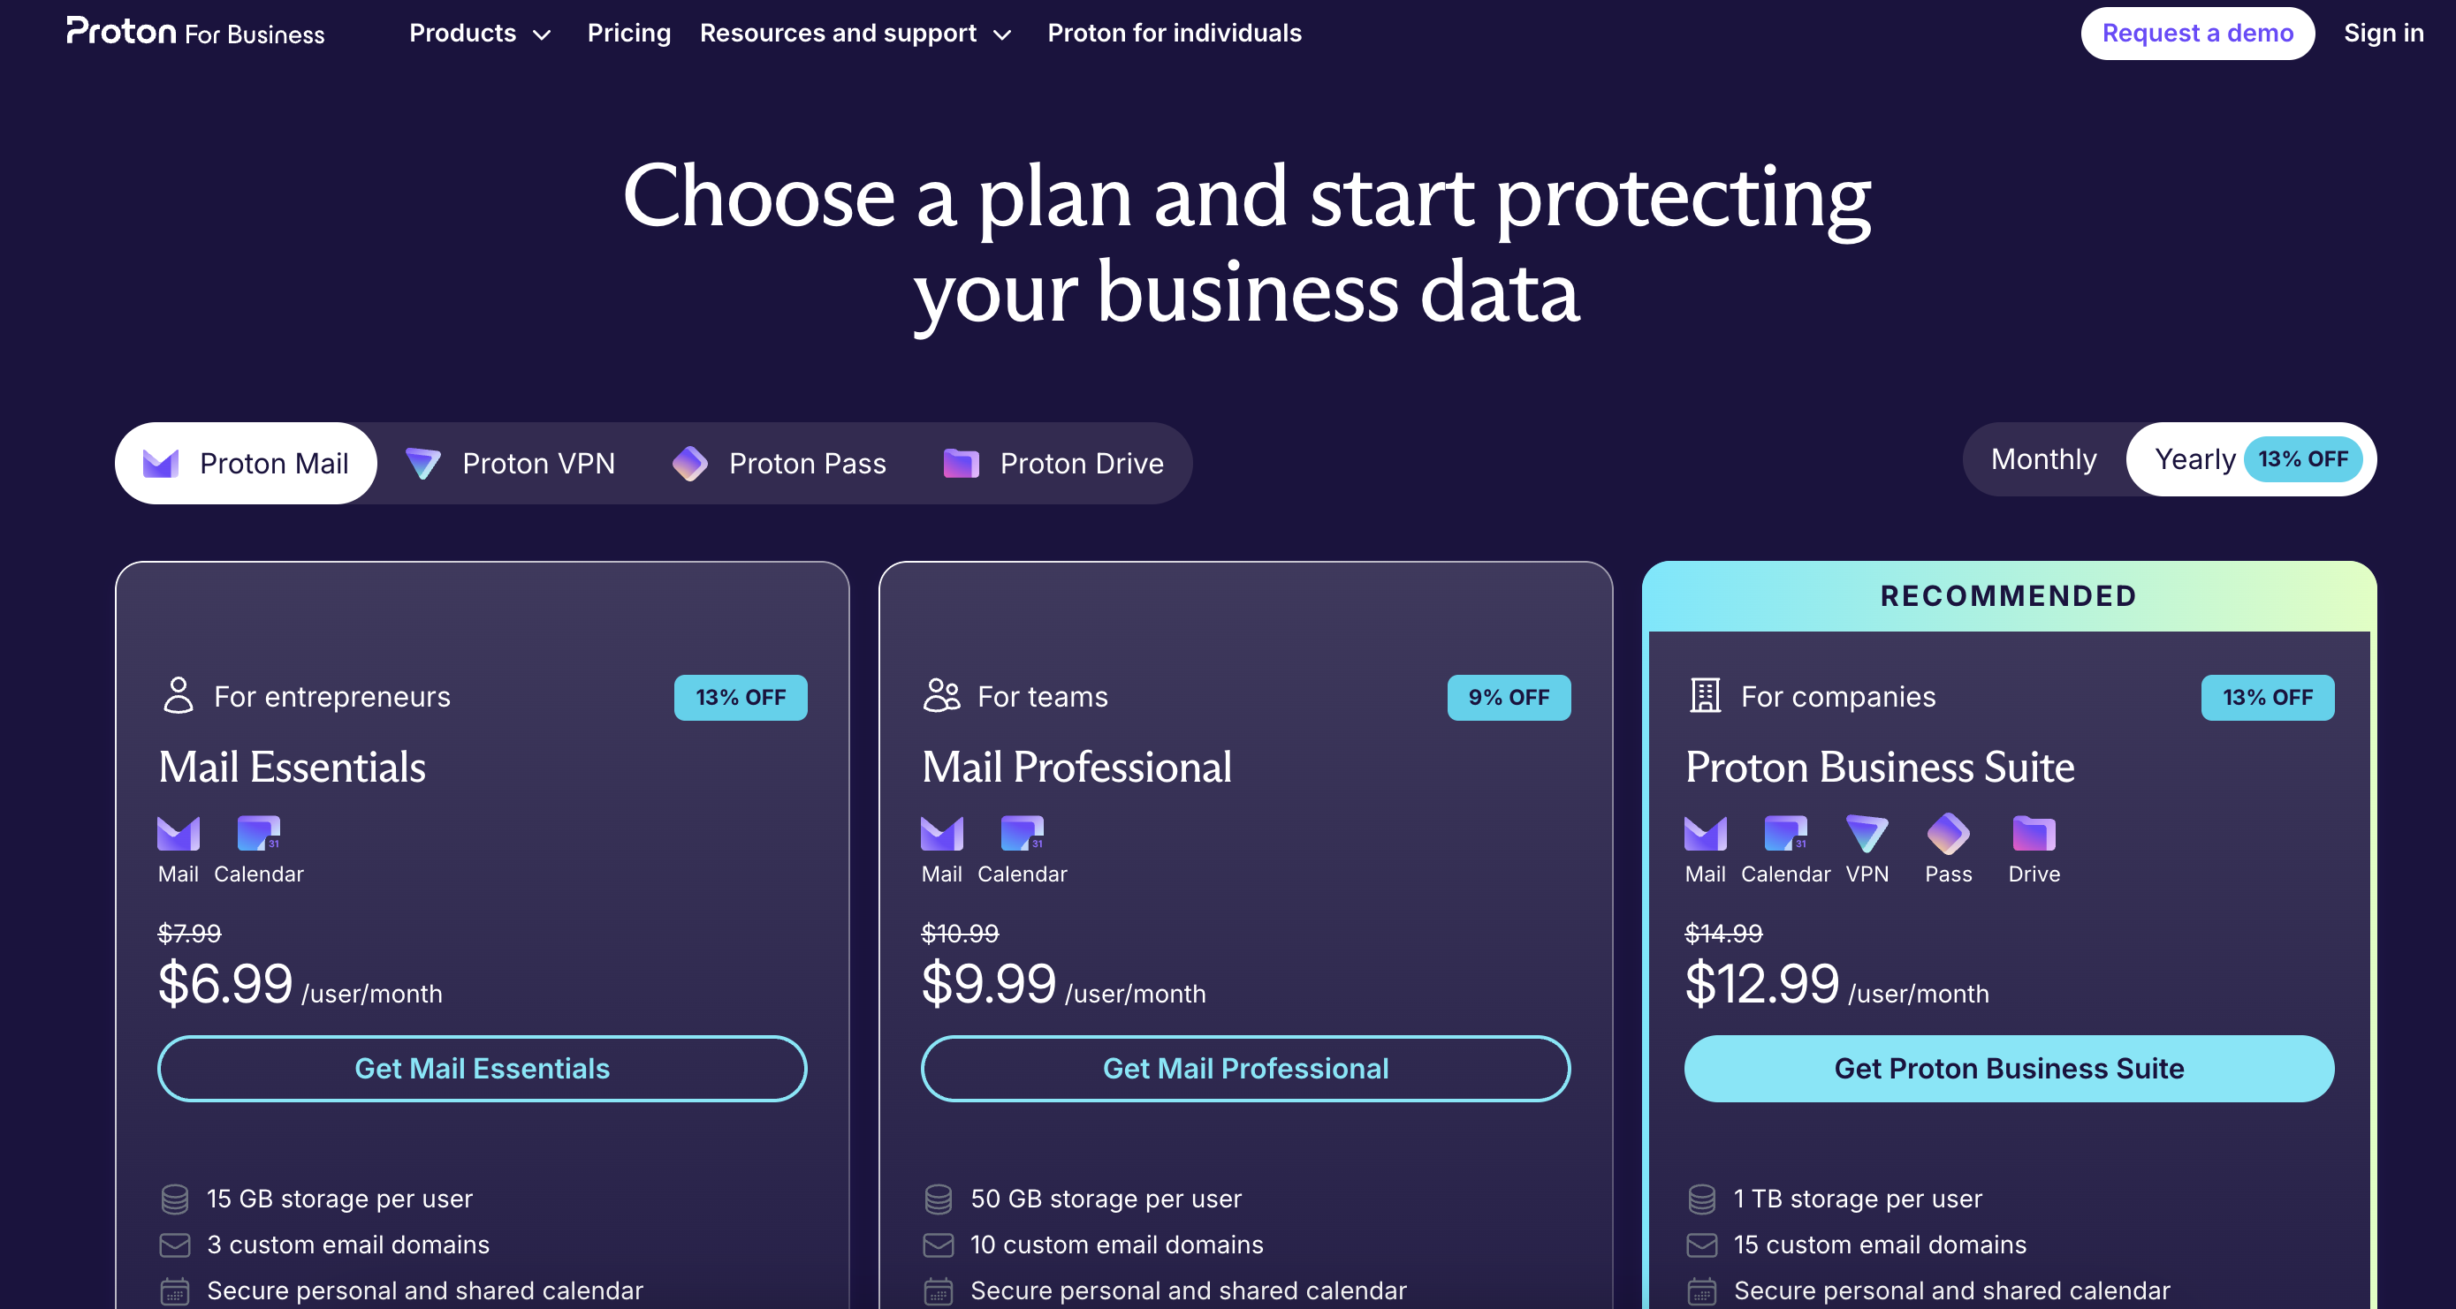Switch billing to Monthly

[2043, 459]
